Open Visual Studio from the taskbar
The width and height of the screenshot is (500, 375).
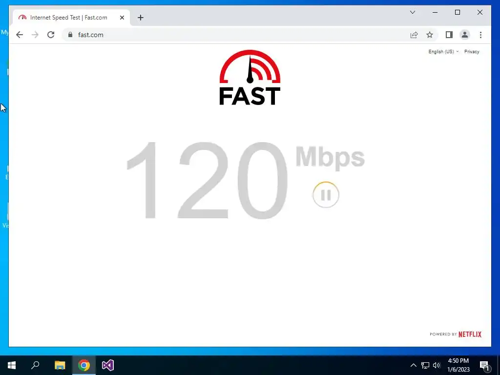(108, 365)
